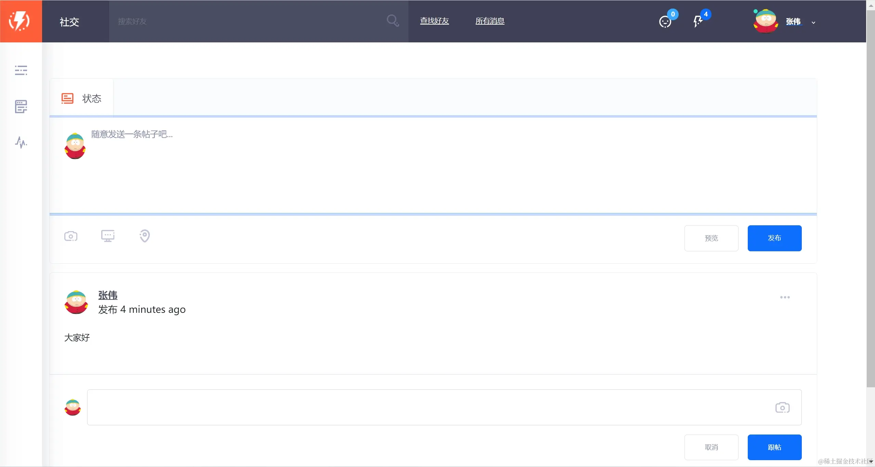This screenshot has width=875, height=467.
Task: Open the lightning notifications icon
Action: coord(697,21)
